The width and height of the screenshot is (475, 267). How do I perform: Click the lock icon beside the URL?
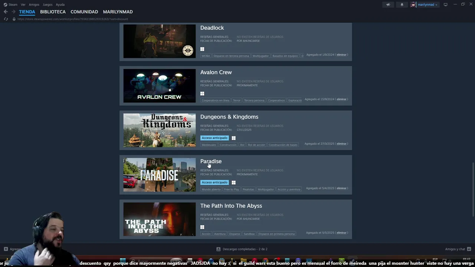pos(14,19)
